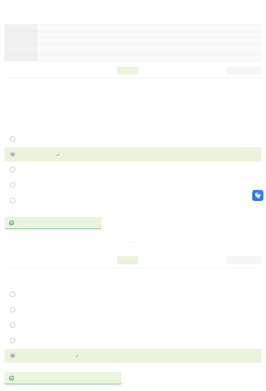266x391 pixels.
Task: Click the green status badge above first question
Action: 127,70
